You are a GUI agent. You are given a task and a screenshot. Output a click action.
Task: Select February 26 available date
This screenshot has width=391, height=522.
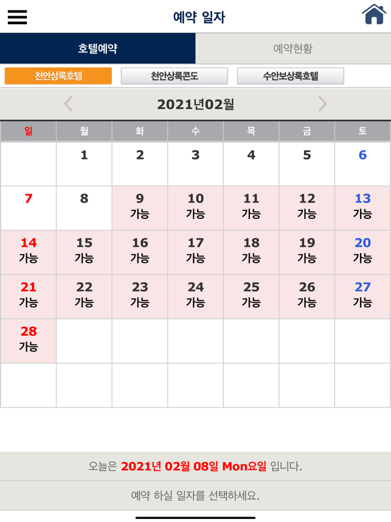click(x=307, y=297)
